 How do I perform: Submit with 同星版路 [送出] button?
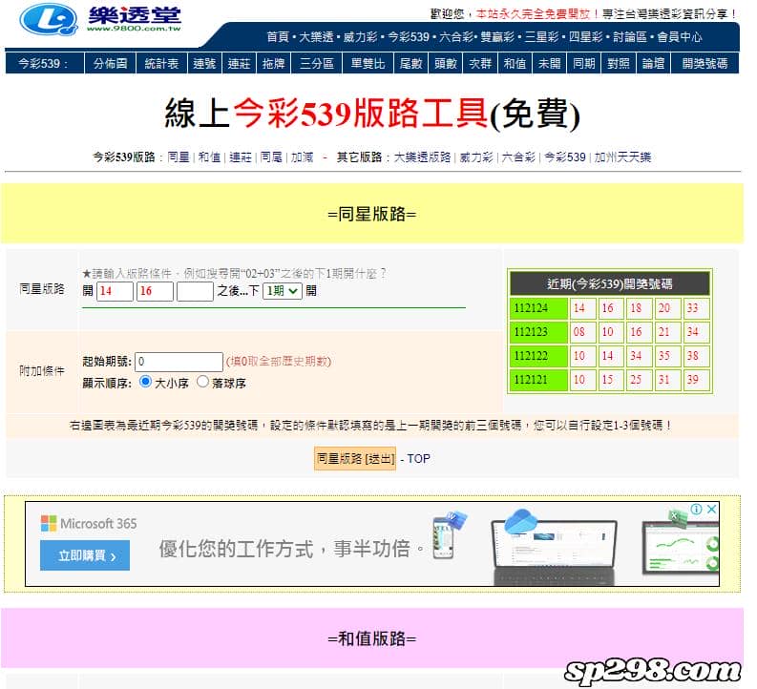(x=355, y=458)
